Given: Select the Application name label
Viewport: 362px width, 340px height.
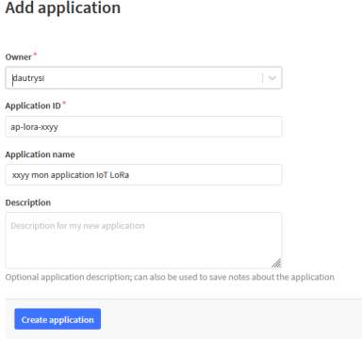Looking at the screenshot, I should pos(40,154).
